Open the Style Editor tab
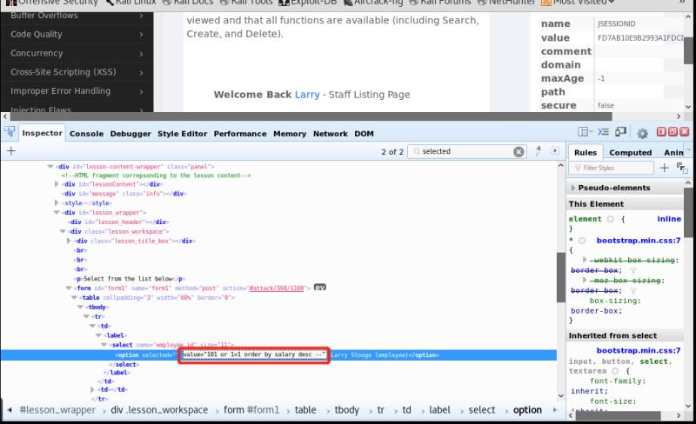This screenshot has width=696, height=424. click(182, 134)
